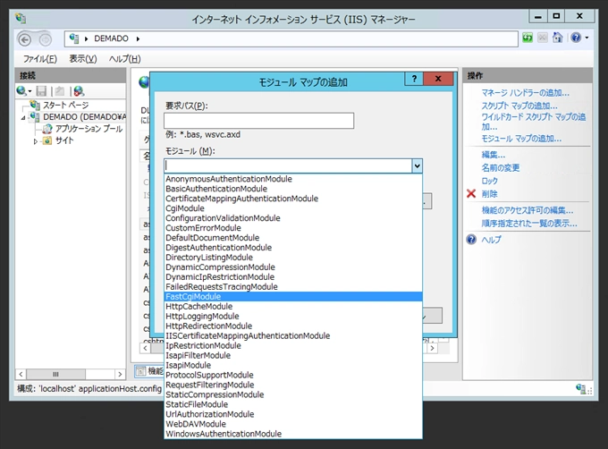Image resolution: width=608 pixels, height=449 pixels.
Task: Click the Module combo box text field
Action: [288, 166]
